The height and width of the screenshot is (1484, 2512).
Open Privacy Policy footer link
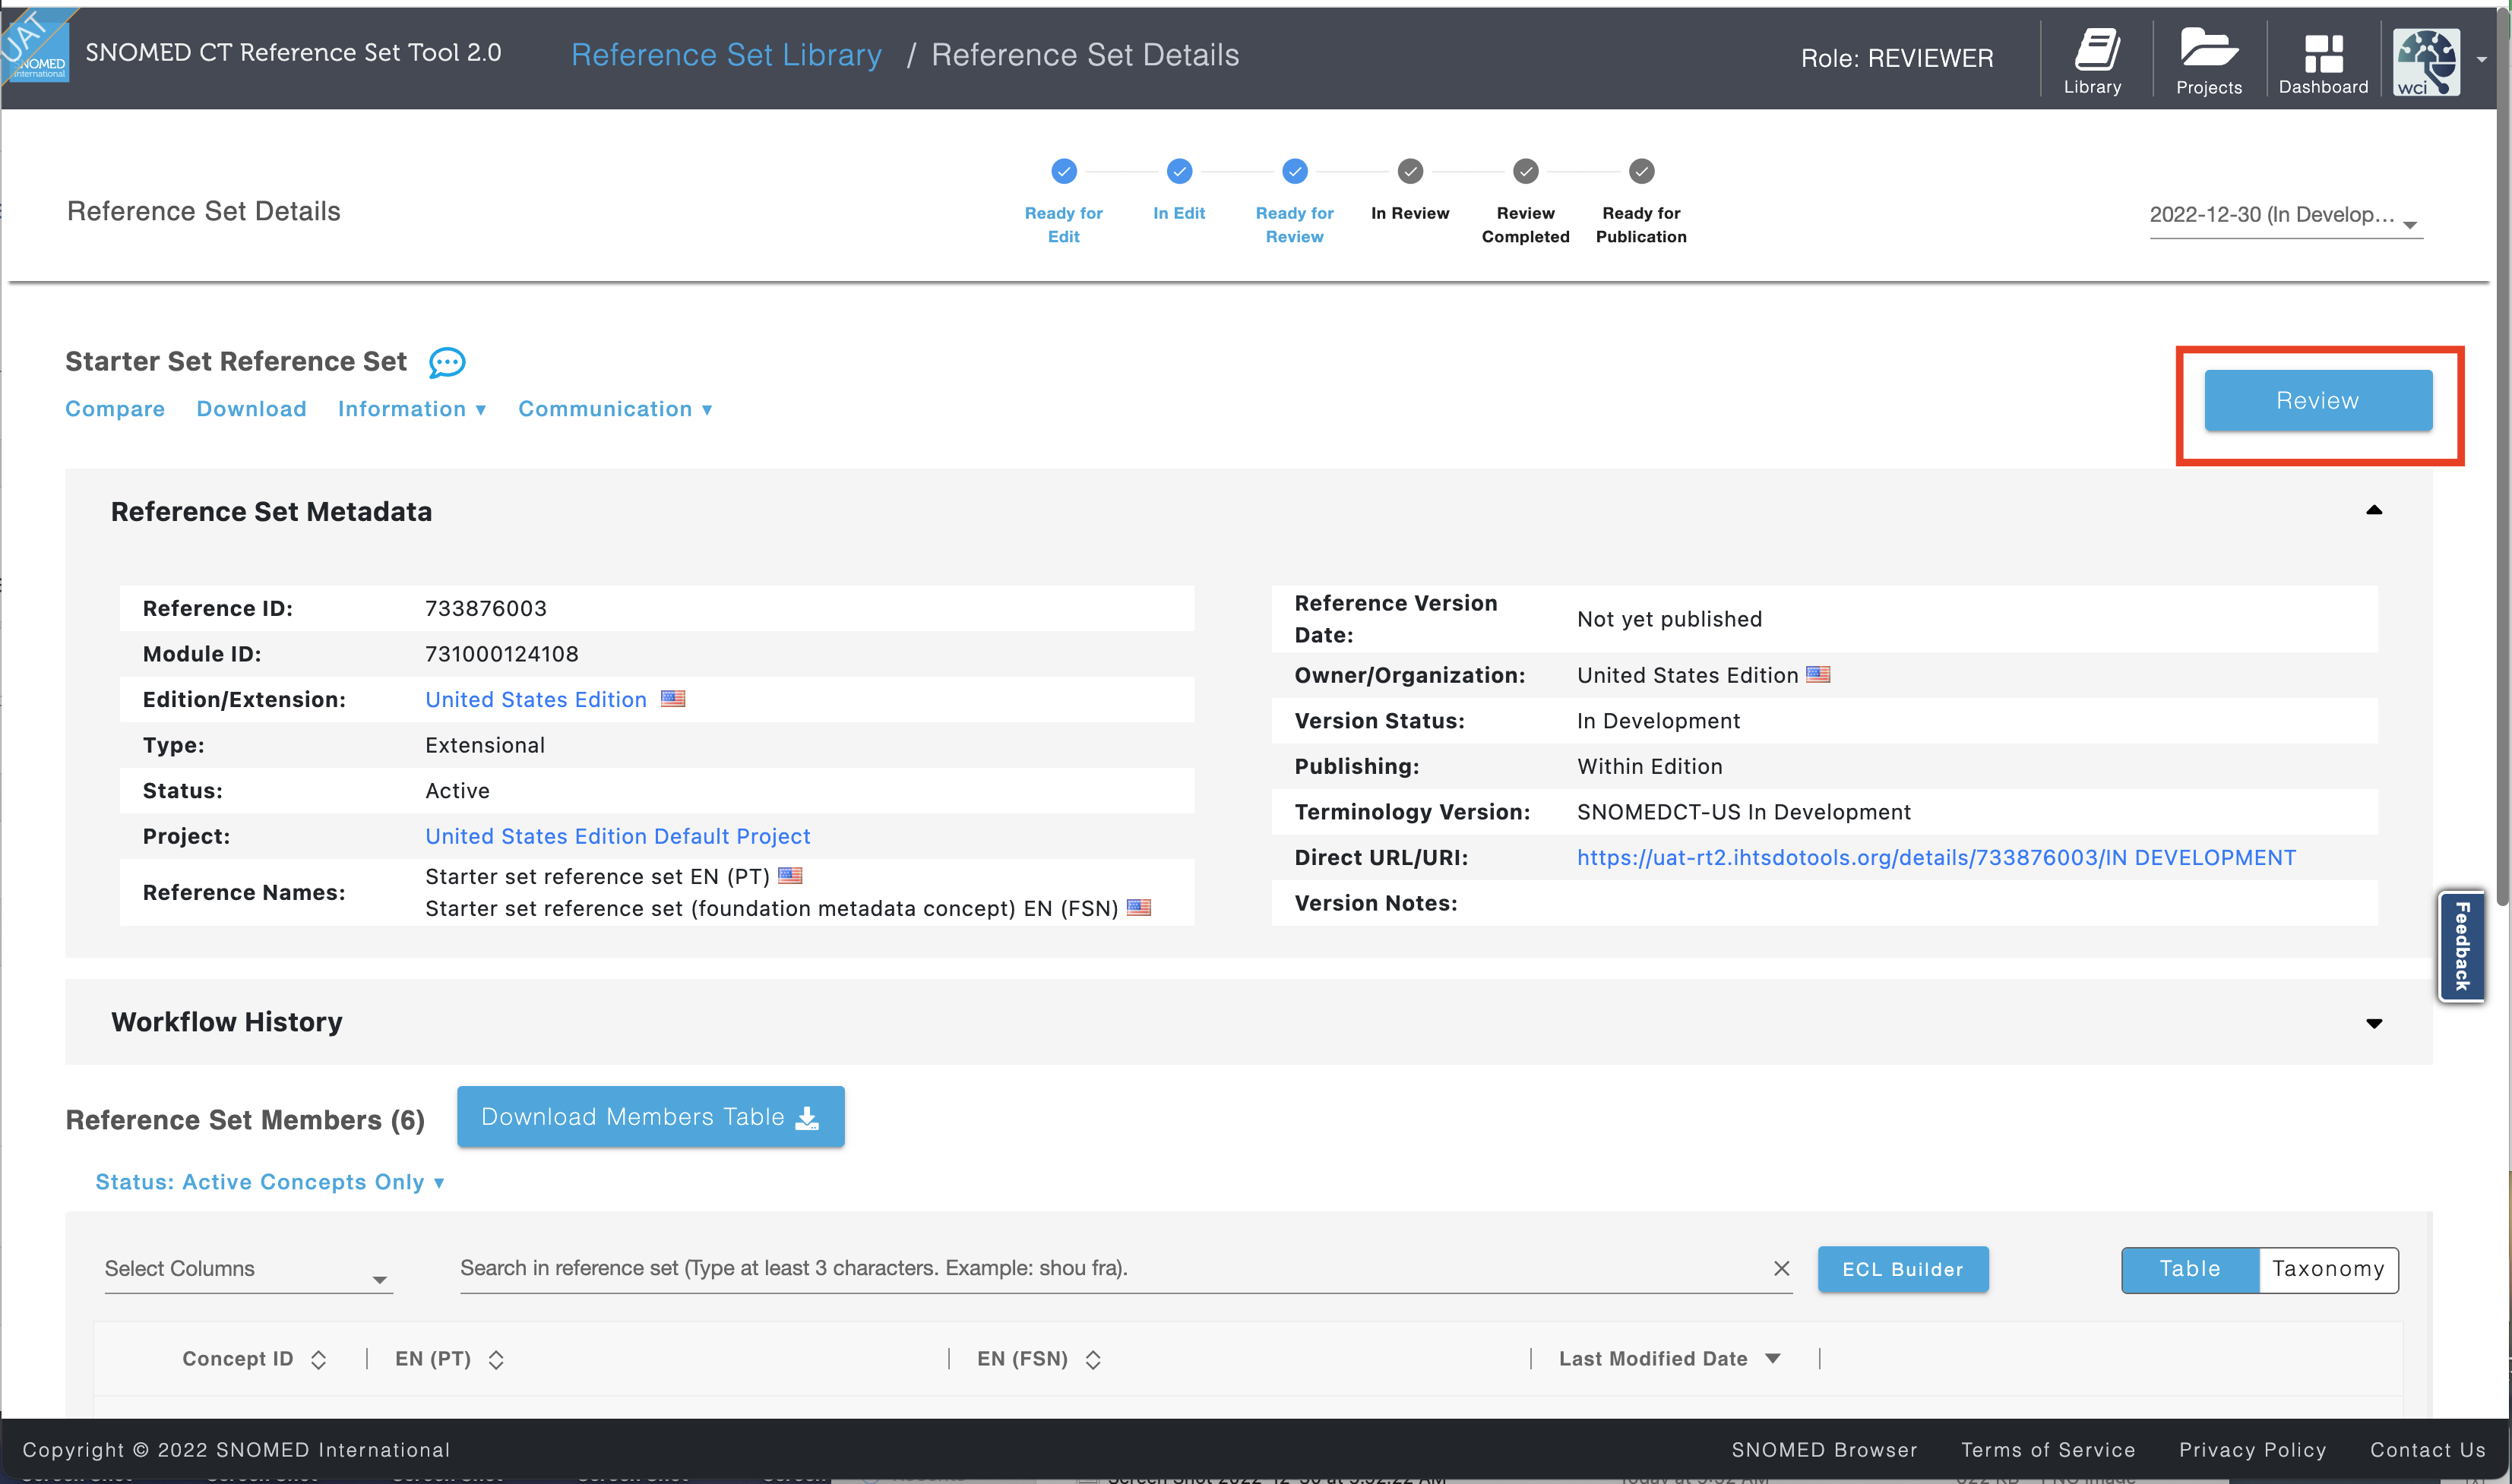click(x=2252, y=1450)
